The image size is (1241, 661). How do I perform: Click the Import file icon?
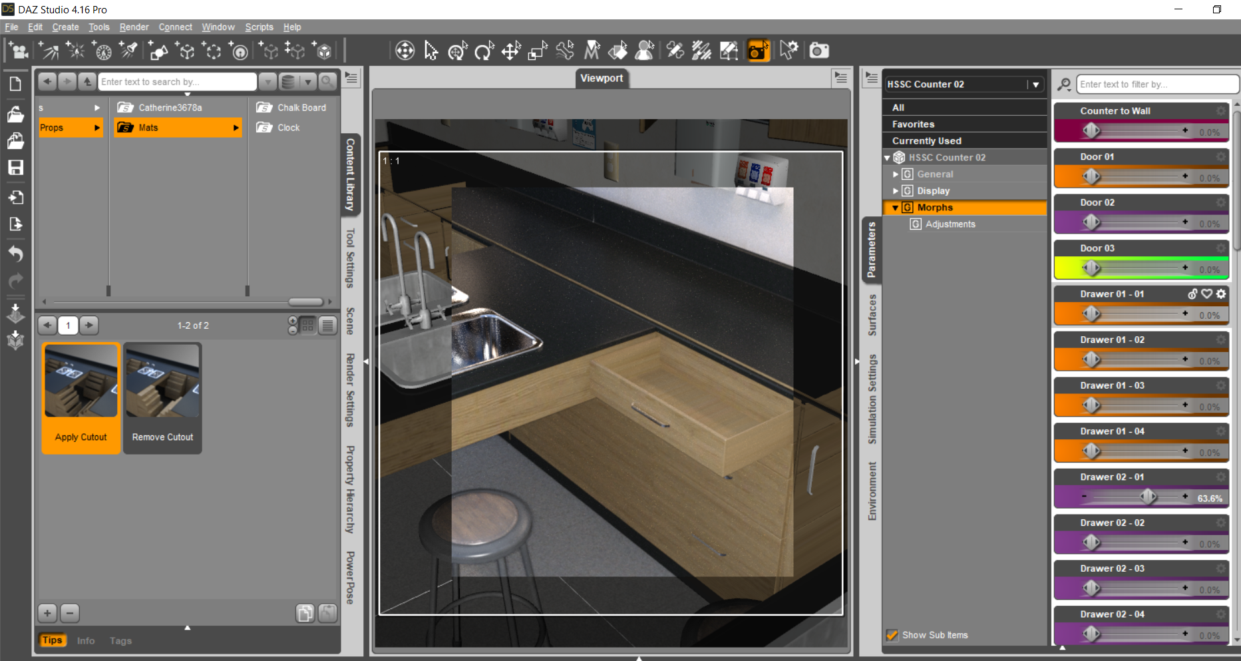coord(15,198)
